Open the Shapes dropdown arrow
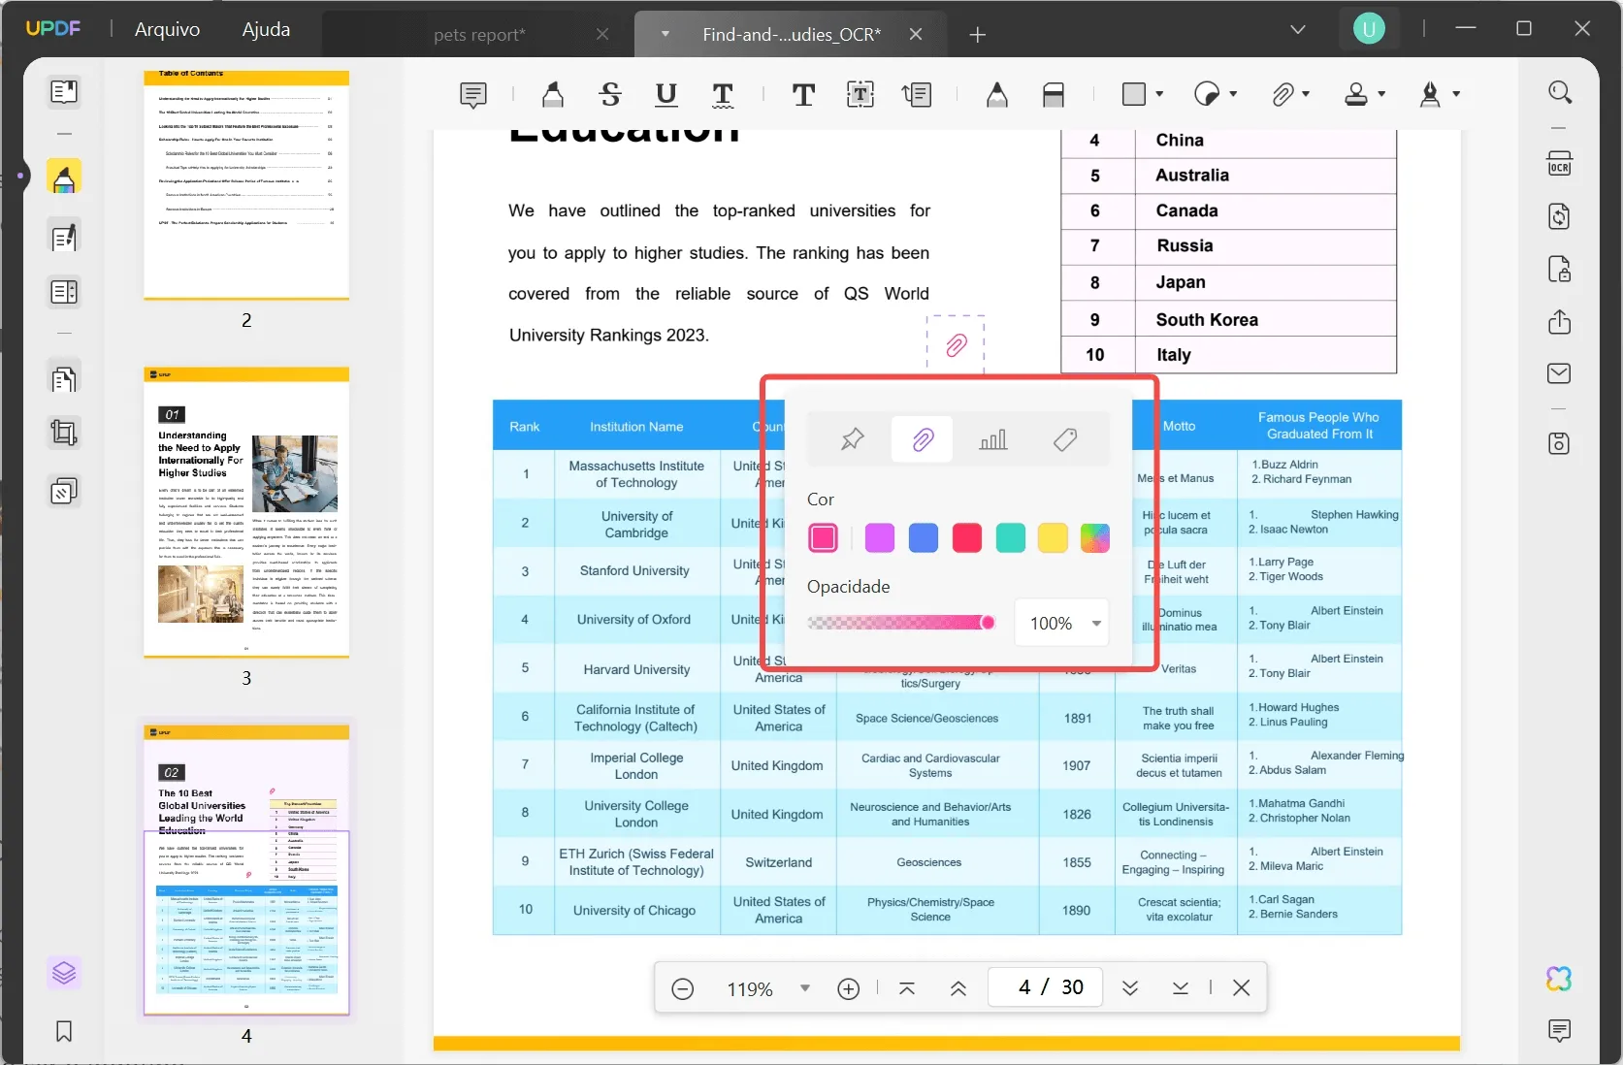1623x1065 pixels. tap(1156, 94)
